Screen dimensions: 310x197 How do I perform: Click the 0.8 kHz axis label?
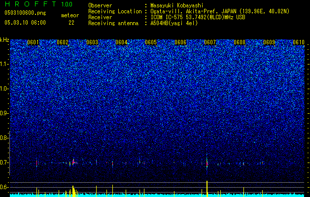tap(4, 138)
